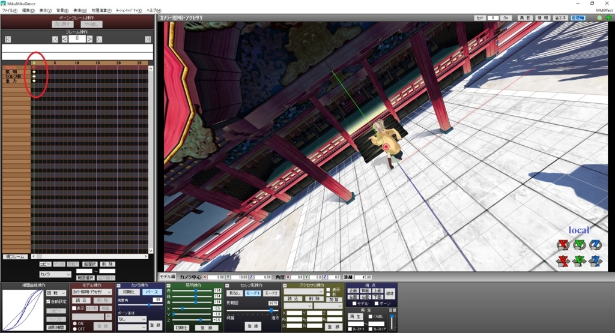Open the カメラ dropdown below the timeline

[x=55, y=275]
